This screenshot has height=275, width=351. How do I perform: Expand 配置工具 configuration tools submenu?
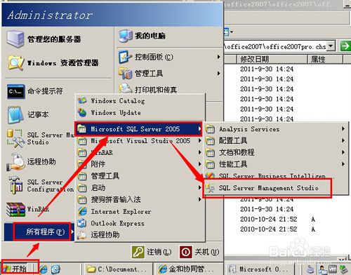276,140
